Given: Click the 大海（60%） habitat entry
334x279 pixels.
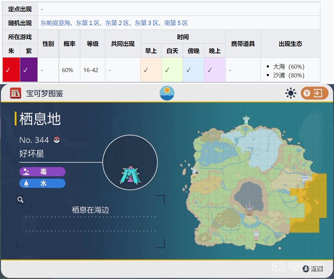Looking at the screenshot, I should [289, 67].
